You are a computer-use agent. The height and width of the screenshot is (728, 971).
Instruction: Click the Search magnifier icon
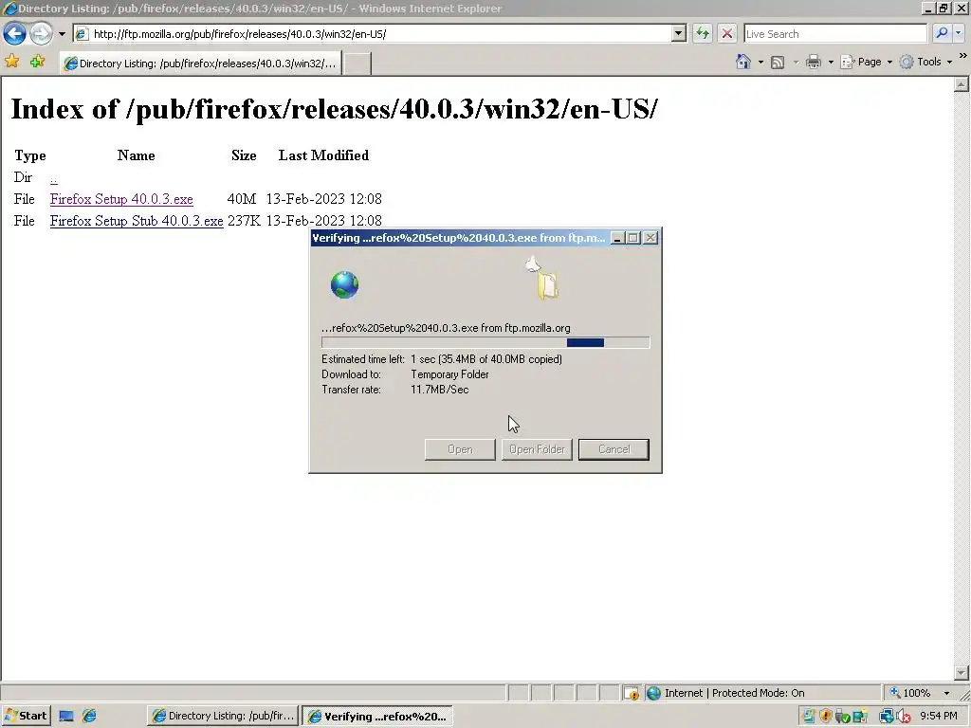[942, 33]
